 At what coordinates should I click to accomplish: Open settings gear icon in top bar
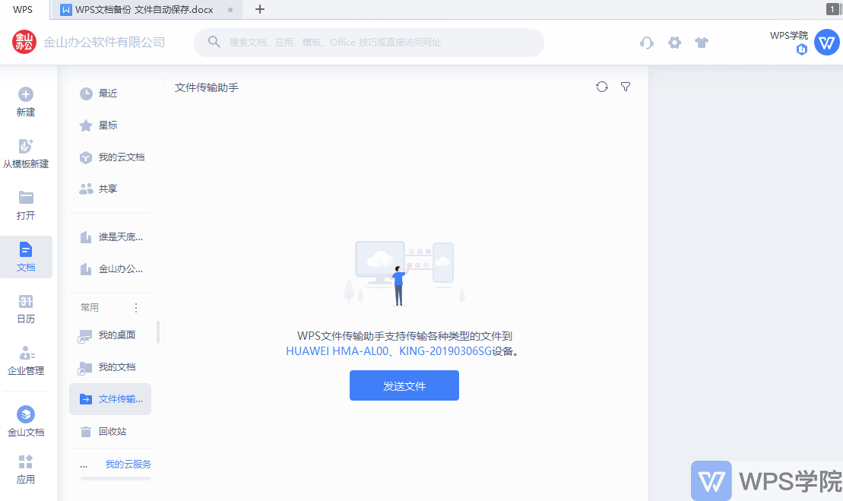(674, 43)
